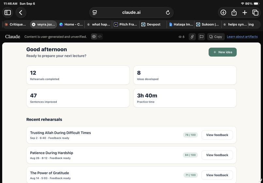Switch to the Home - C... tab
Screen dimensions: 263x183
71,25
